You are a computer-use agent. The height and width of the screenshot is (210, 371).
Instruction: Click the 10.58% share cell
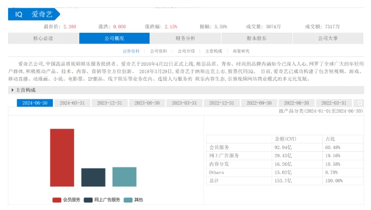pos(333,164)
